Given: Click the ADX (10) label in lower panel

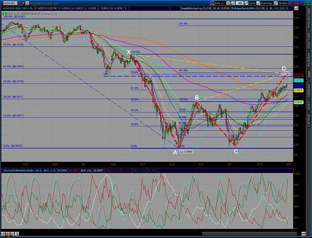Looking at the screenshot, I should click(x=86, y=171).
